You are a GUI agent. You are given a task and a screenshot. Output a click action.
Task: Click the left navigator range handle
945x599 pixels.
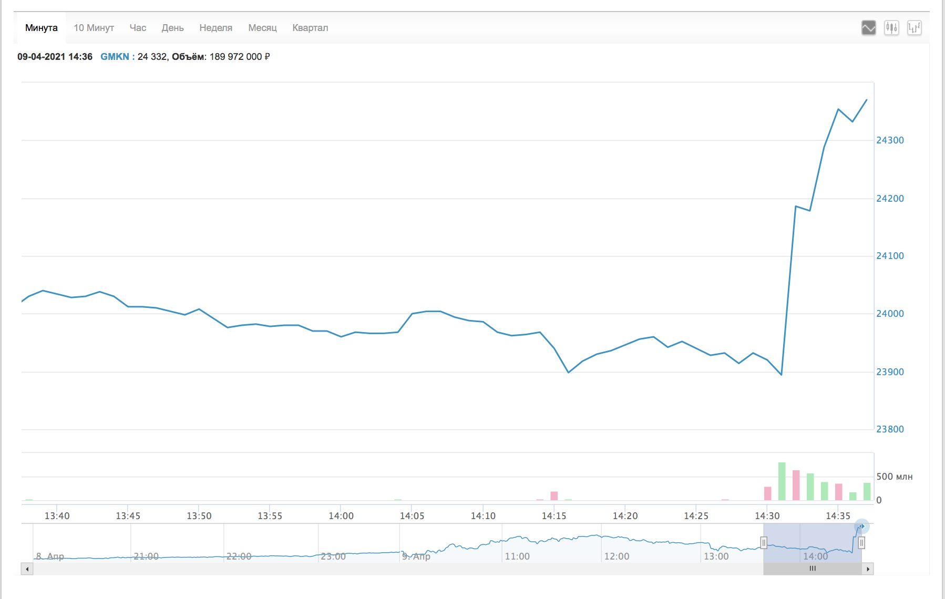(764, 543)
